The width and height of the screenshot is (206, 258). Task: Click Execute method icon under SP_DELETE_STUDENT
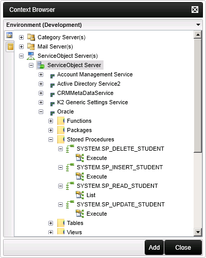tap(80, 158)
